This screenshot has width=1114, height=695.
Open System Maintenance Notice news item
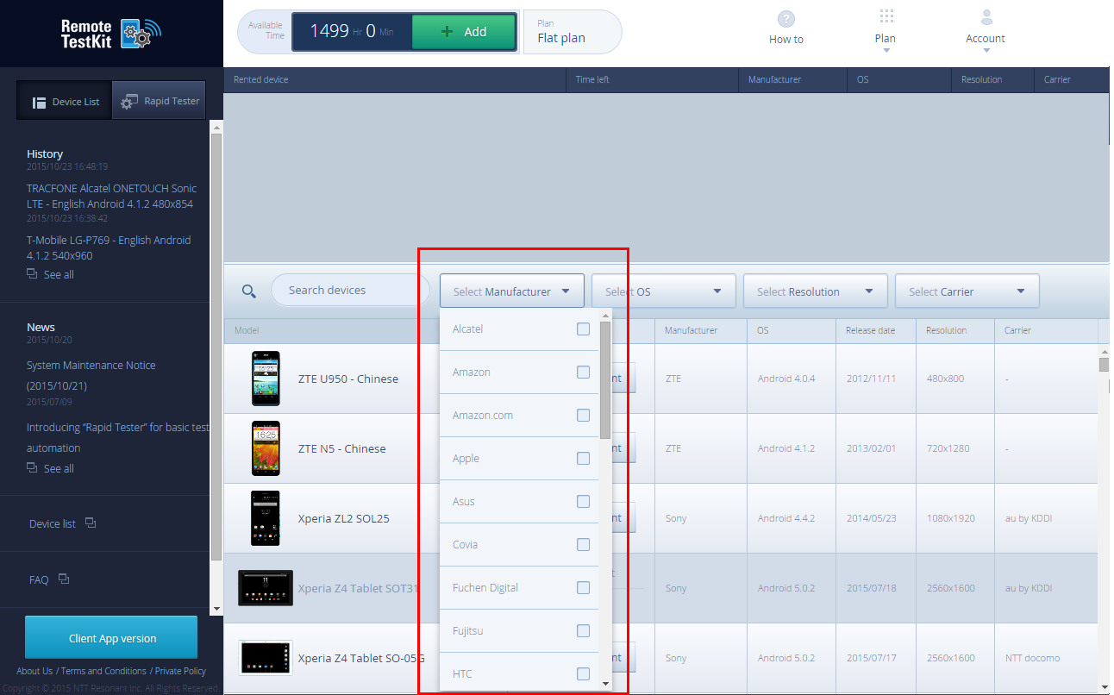pos(91,375)
